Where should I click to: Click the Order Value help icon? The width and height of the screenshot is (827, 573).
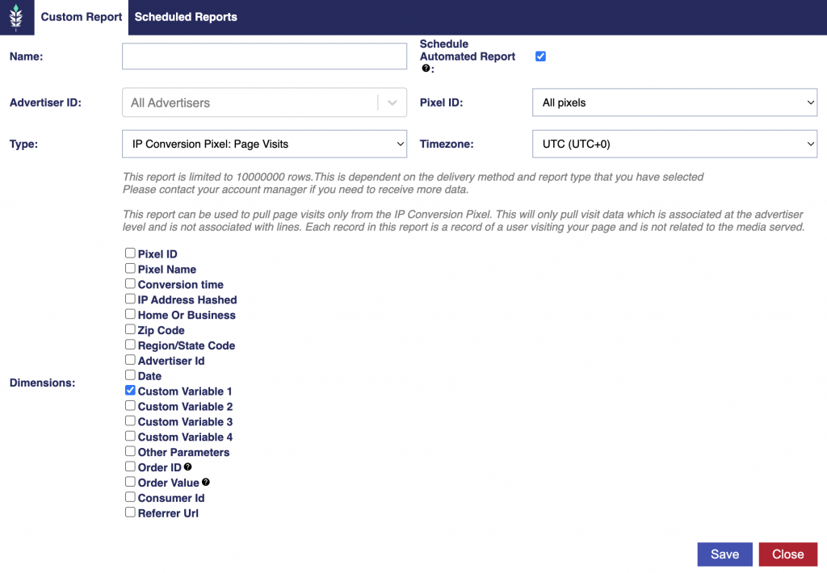pos(206,482)
